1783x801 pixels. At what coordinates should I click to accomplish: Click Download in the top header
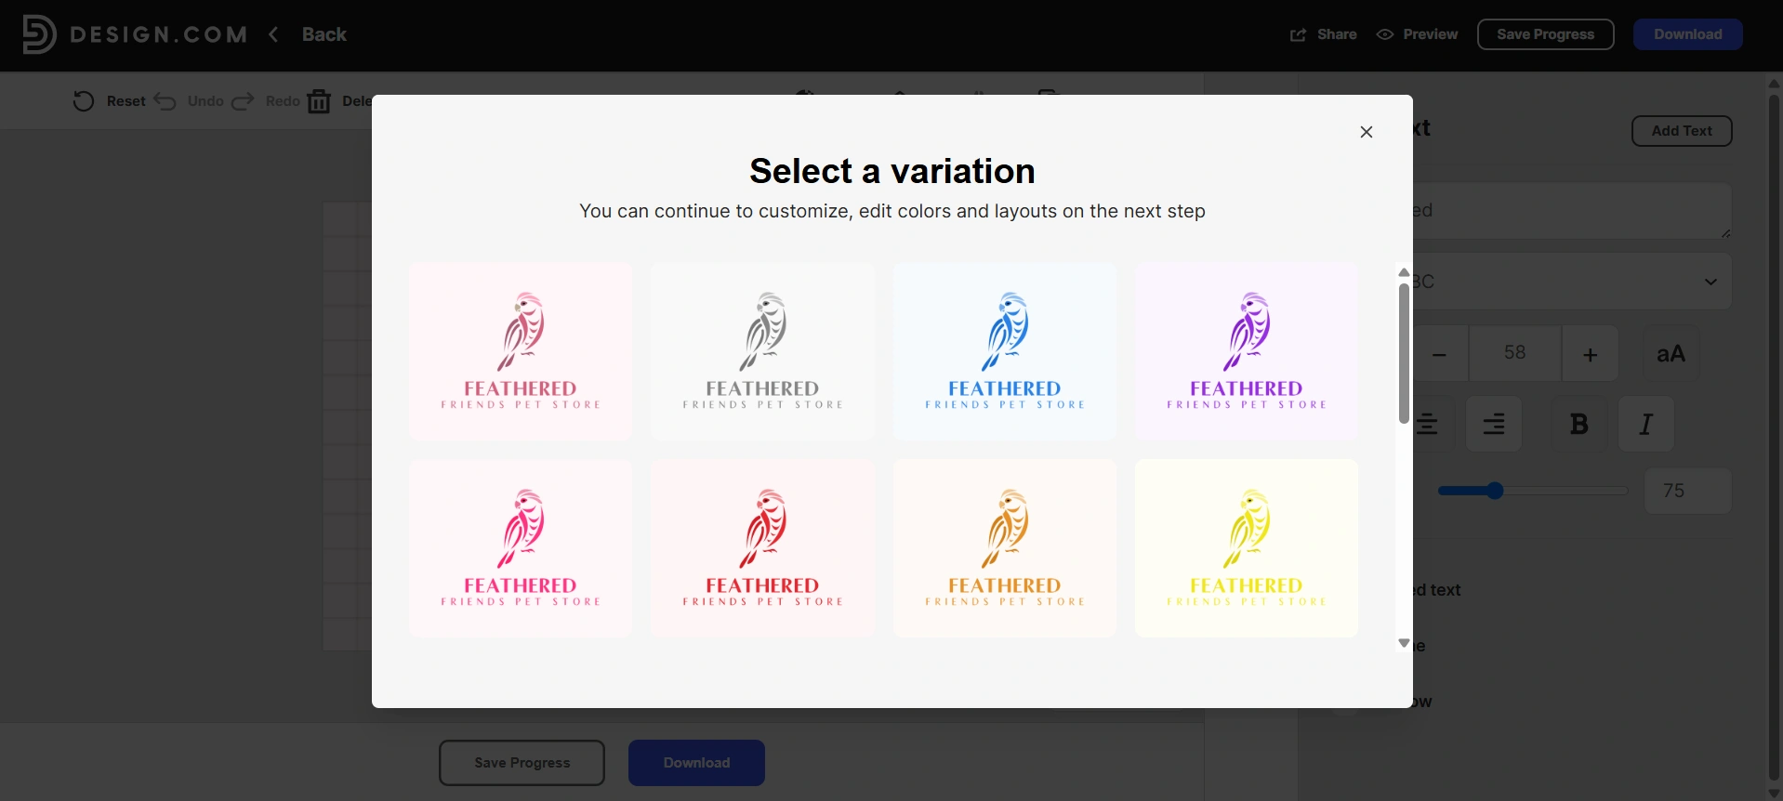[1687, 34]
